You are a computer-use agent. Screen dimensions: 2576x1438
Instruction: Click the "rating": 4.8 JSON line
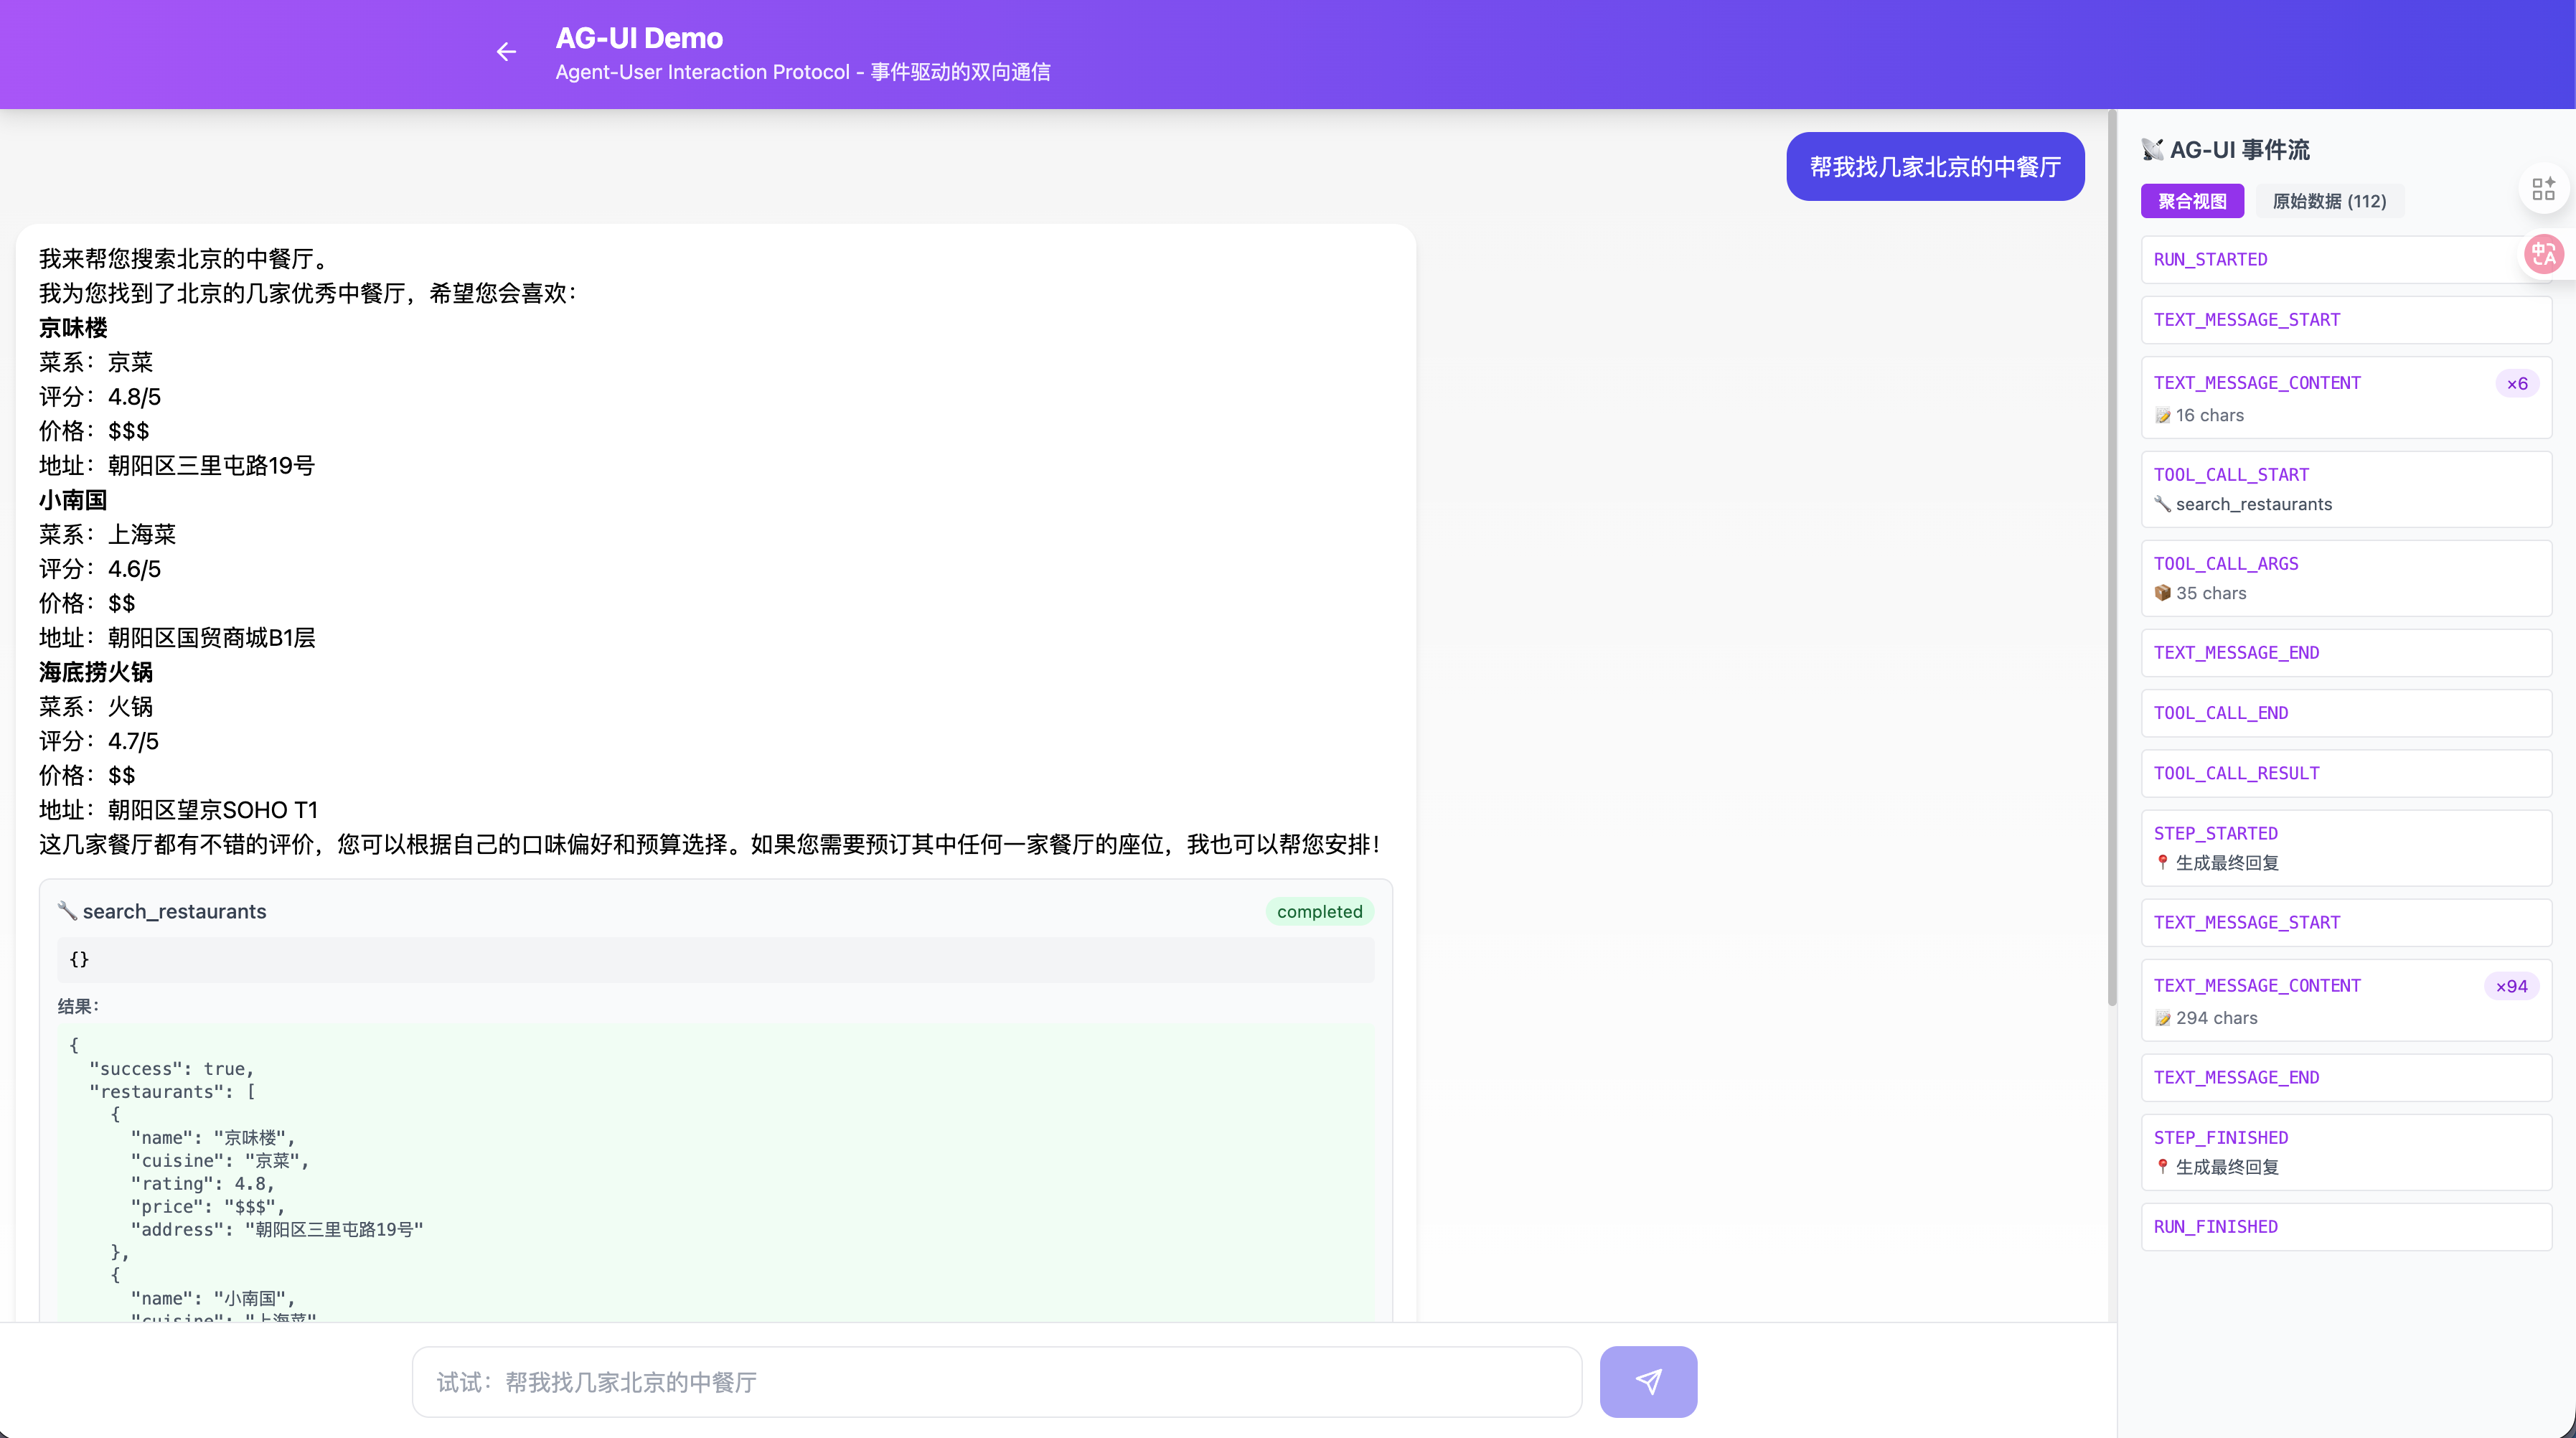coord(202,1184)
